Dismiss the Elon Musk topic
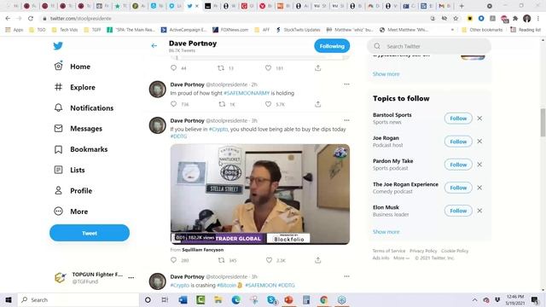This screenshot has height=307, width=546. coord(479,211)
